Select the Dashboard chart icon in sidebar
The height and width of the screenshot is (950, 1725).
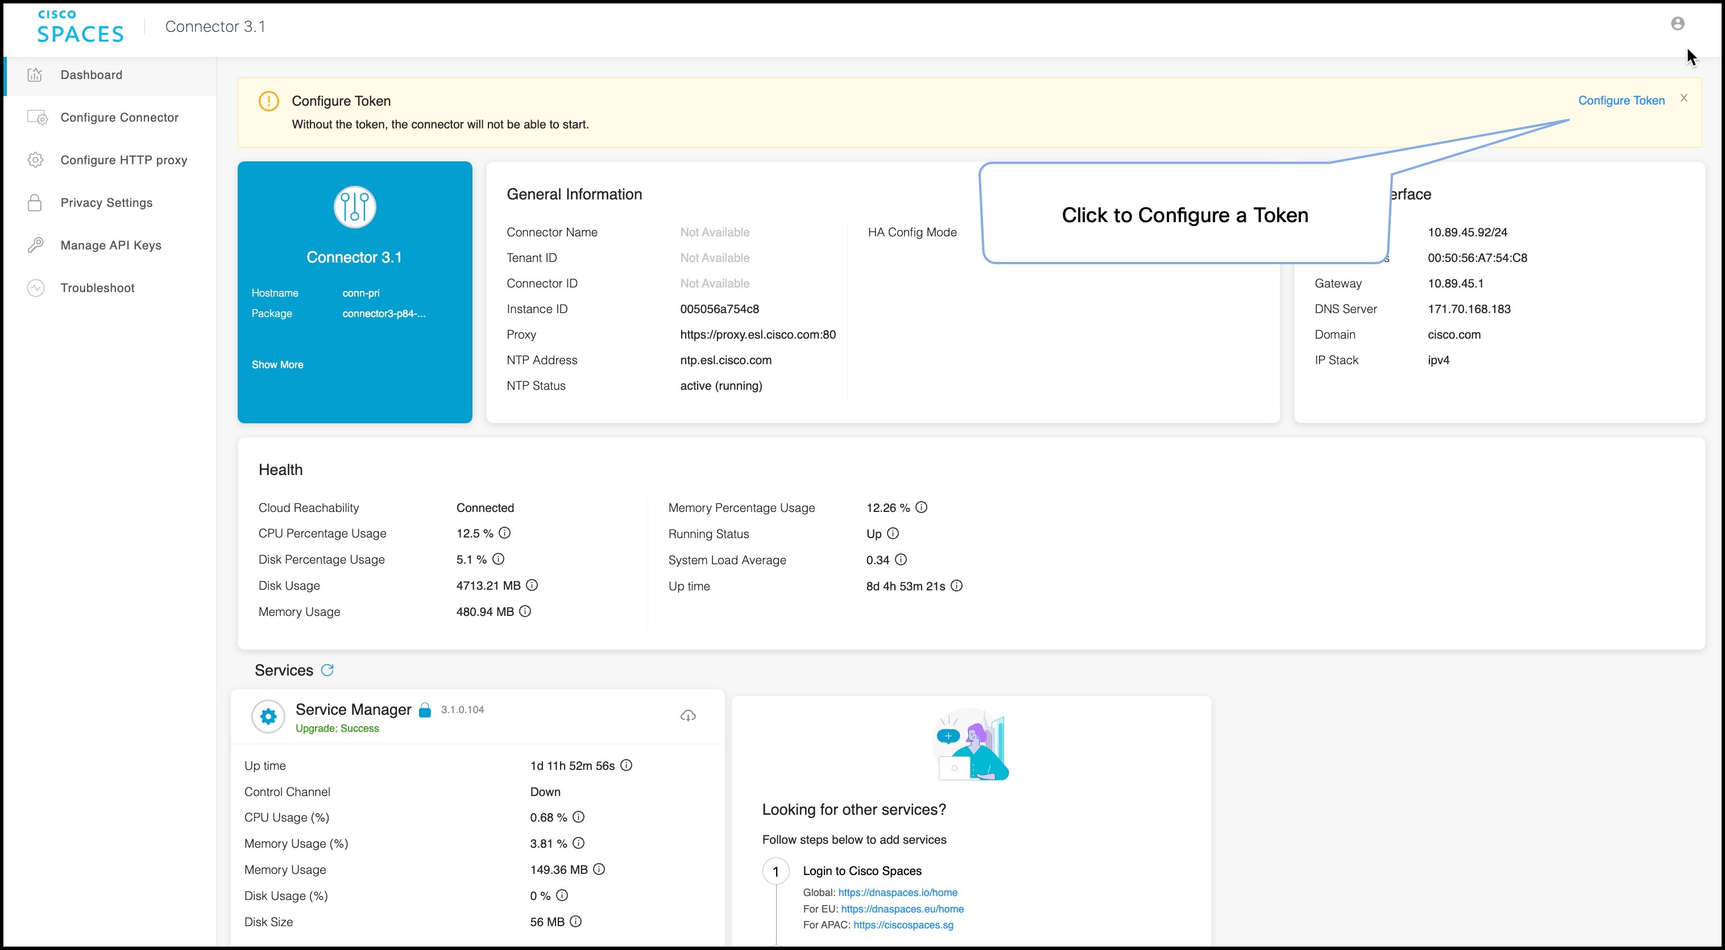pyautogui.click(x=35, y=74)
